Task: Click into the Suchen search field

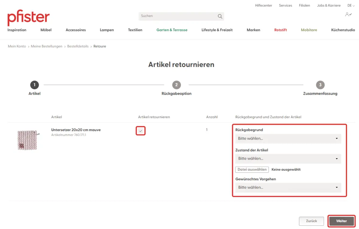Action: pyautogui.click(x=178, y=16)
